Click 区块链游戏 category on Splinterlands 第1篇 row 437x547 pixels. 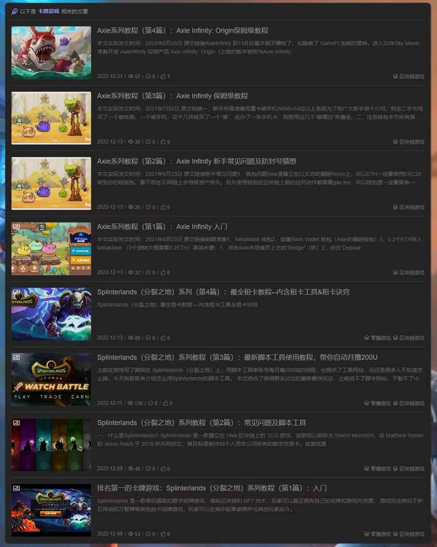(x=409, y=534)
